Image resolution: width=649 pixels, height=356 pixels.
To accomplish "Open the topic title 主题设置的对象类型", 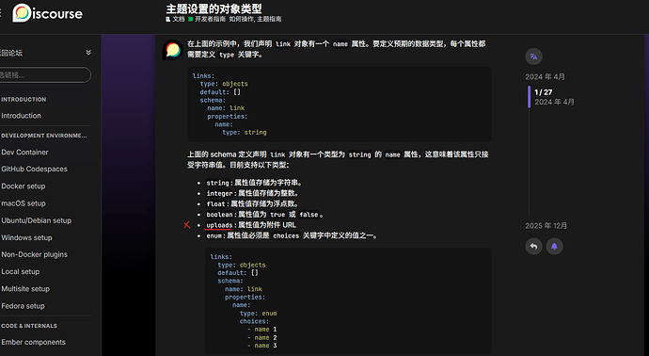I will [214, 8].
